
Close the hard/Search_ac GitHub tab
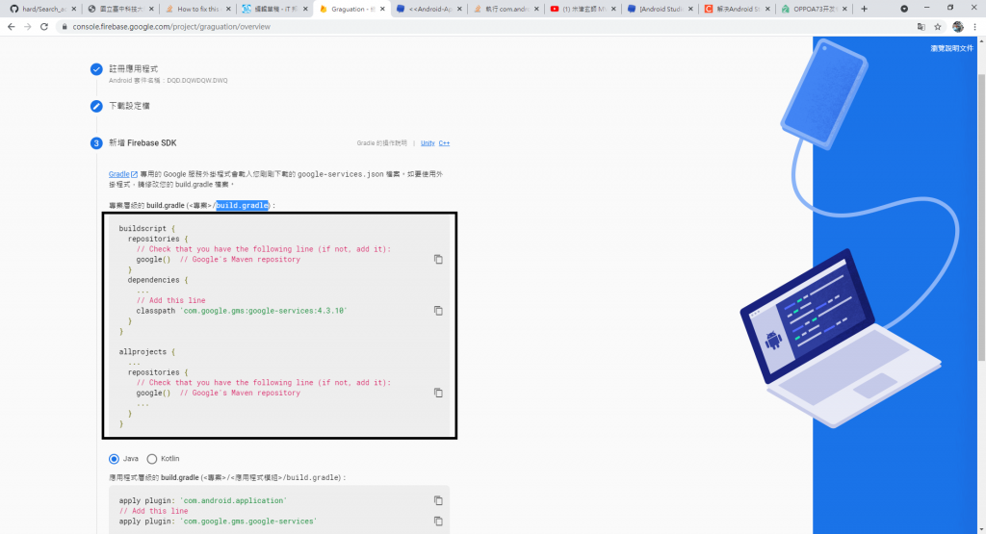(73, 9)
